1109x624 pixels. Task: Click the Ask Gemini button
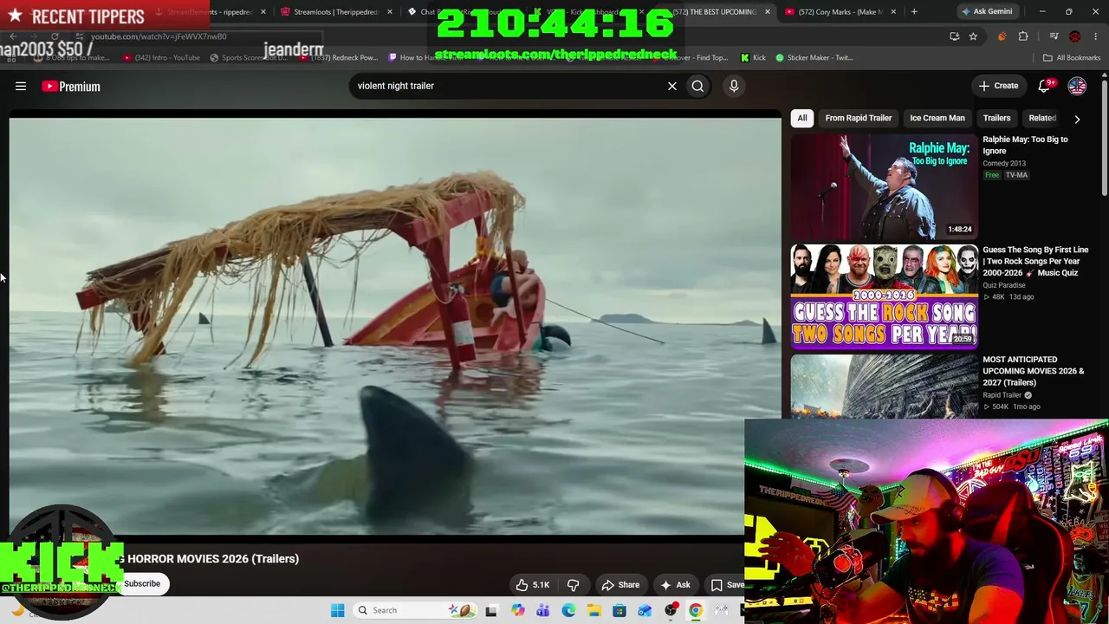click(986, 12)
